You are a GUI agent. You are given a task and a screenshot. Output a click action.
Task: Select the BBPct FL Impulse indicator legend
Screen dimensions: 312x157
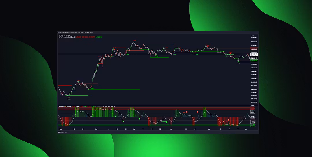[x=67, y=37]
